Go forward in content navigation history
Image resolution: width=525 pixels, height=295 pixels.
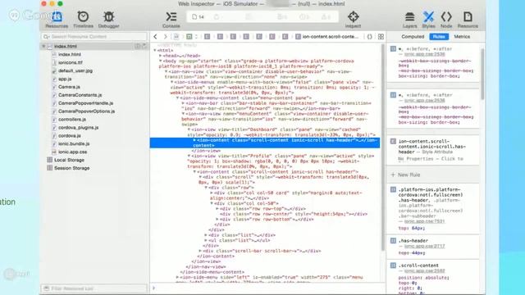165,36
